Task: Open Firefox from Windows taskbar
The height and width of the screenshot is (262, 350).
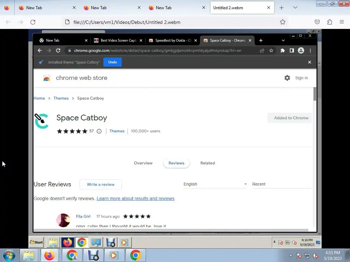Action: 49,255
